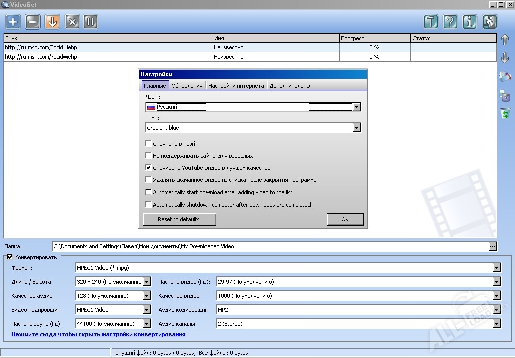
Task: Click the Папка folder path input field
Action: 270,246
